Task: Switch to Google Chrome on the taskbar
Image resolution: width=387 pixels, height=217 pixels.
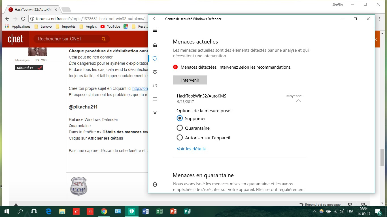Action: (104, 211)
